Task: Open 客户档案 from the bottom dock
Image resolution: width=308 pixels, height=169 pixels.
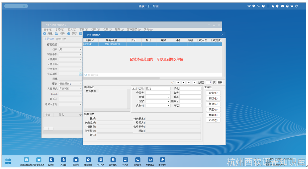Action: pyautogui.click(x=113, y=161)
